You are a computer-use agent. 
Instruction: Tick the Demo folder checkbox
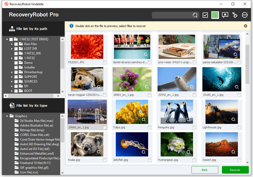tap(16, 63)
